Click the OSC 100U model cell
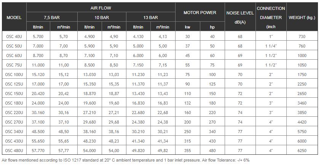 [x=14, y=74]
